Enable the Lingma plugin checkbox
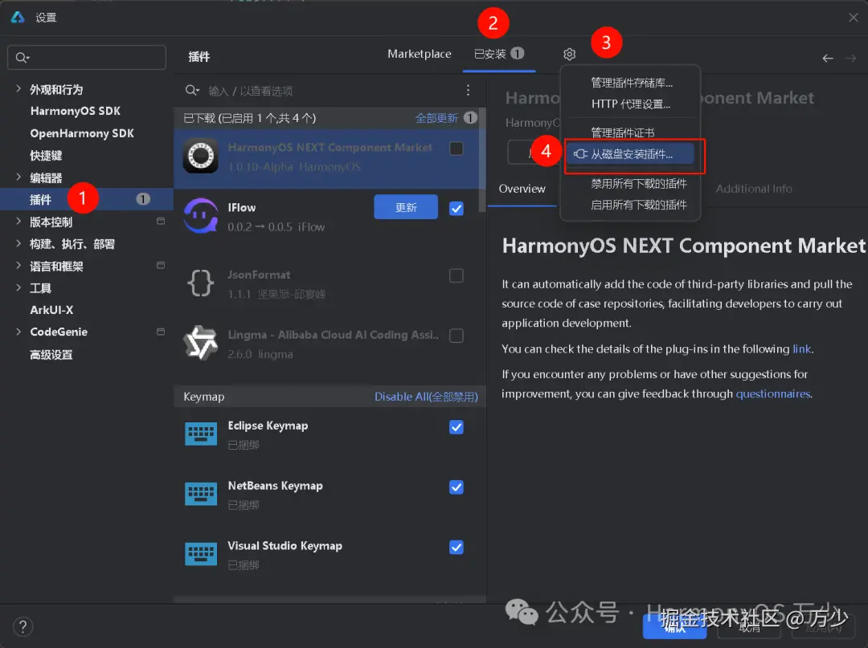The width and height of the screenshot is (868, 648). click(457, 336)
